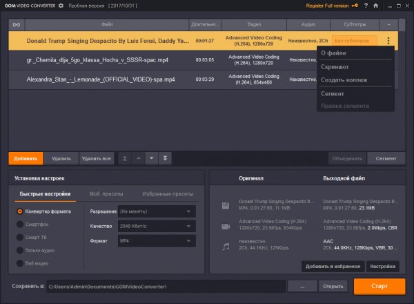414x304 pixels.
Task: Click Добавить в избранное button
Action: coord(333,267)
